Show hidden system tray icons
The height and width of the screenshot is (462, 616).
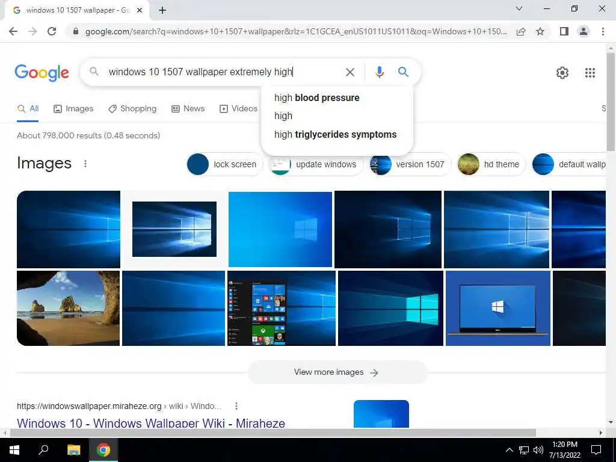(509, 450)
